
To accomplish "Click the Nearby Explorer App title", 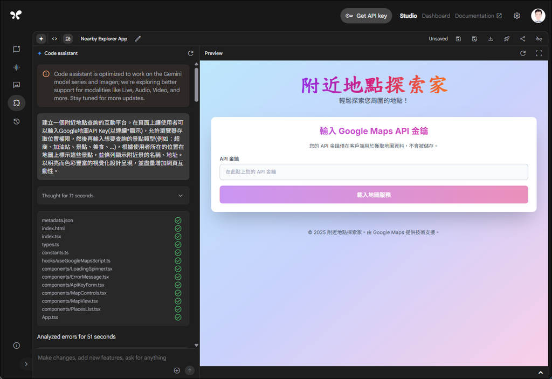I will coord(104,39).
